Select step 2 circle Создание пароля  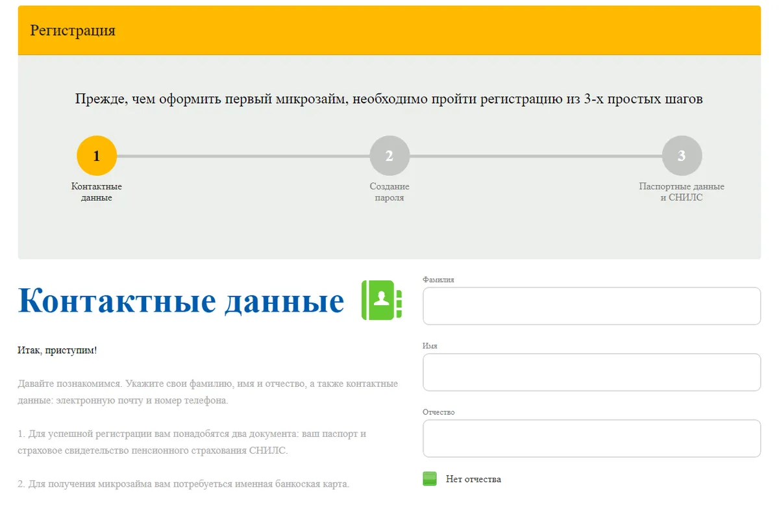(x=389, y=156)
